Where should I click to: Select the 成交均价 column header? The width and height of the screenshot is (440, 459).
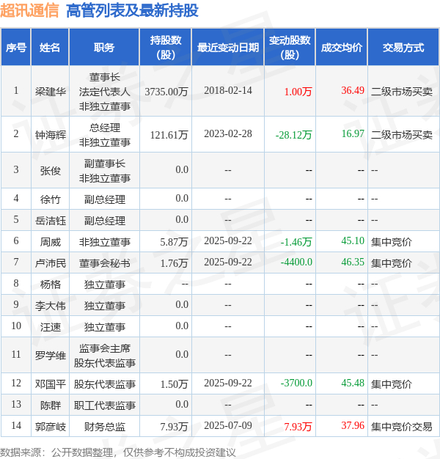tap(341, 47)
